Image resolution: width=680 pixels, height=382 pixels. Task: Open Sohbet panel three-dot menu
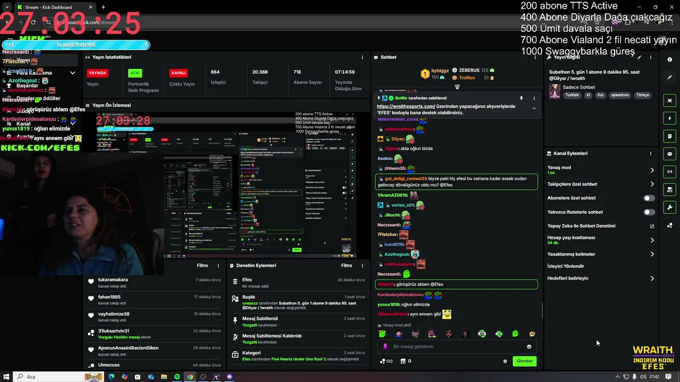coord(535,57)
